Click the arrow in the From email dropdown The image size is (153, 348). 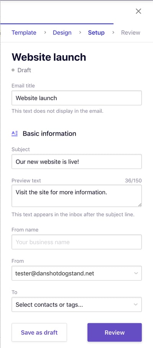pos(136,273)
